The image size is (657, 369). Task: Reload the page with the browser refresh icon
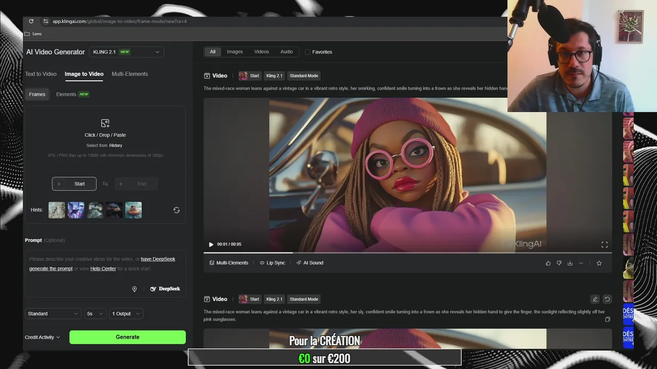click(x=31, y=21)
